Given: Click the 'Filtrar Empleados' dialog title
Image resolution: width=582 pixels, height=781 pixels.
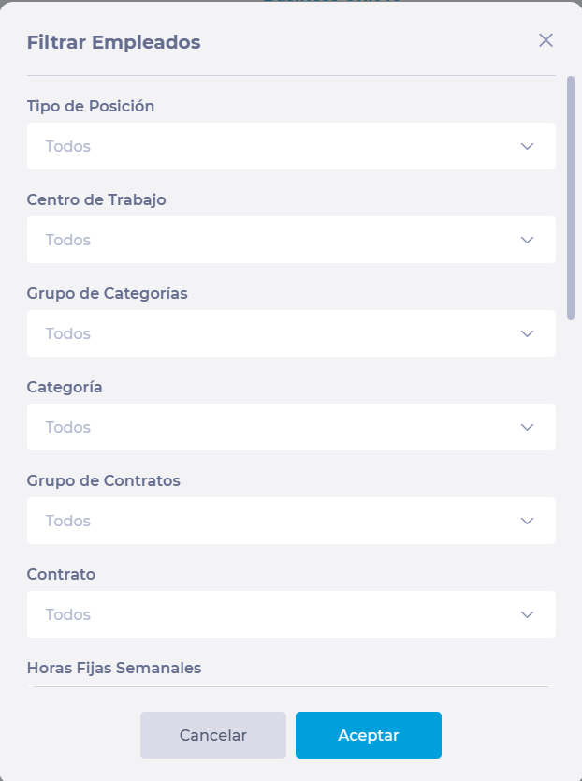Looking at the screenshot, I should coord(113,42).
